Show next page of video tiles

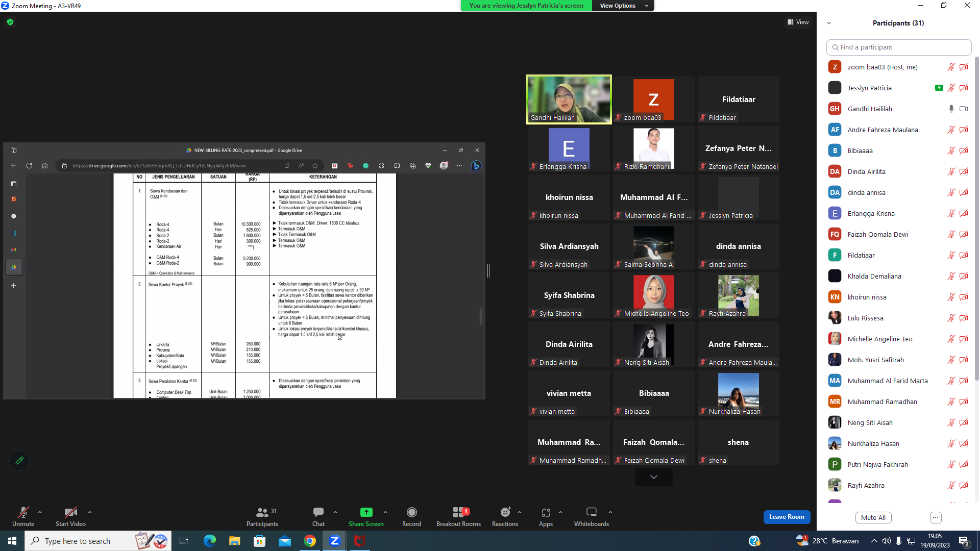[x=653, y=477]
